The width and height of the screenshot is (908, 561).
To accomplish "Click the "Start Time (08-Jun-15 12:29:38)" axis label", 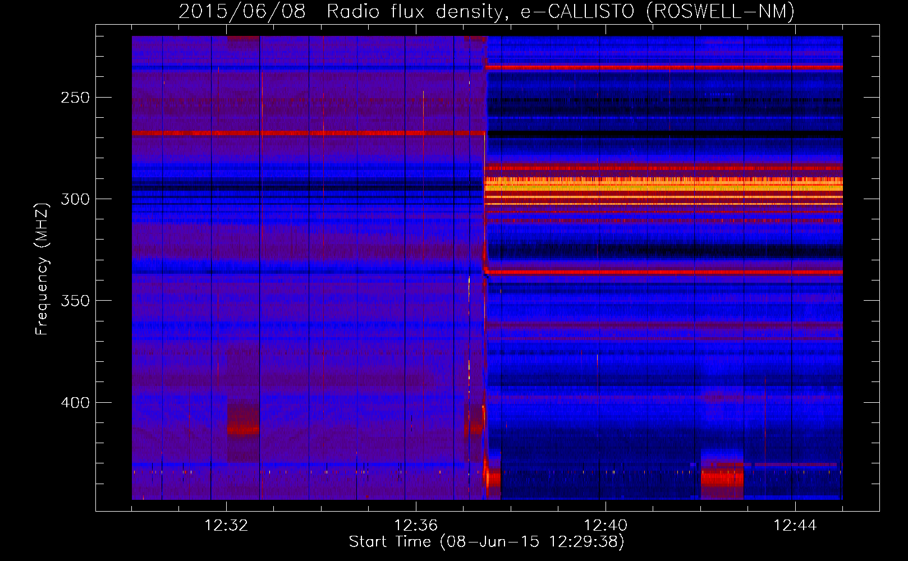I will 487,542.
